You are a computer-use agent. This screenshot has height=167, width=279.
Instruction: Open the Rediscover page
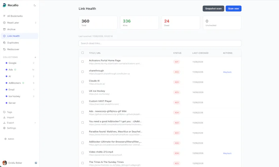pyautogui.click(x=20, y=49)
